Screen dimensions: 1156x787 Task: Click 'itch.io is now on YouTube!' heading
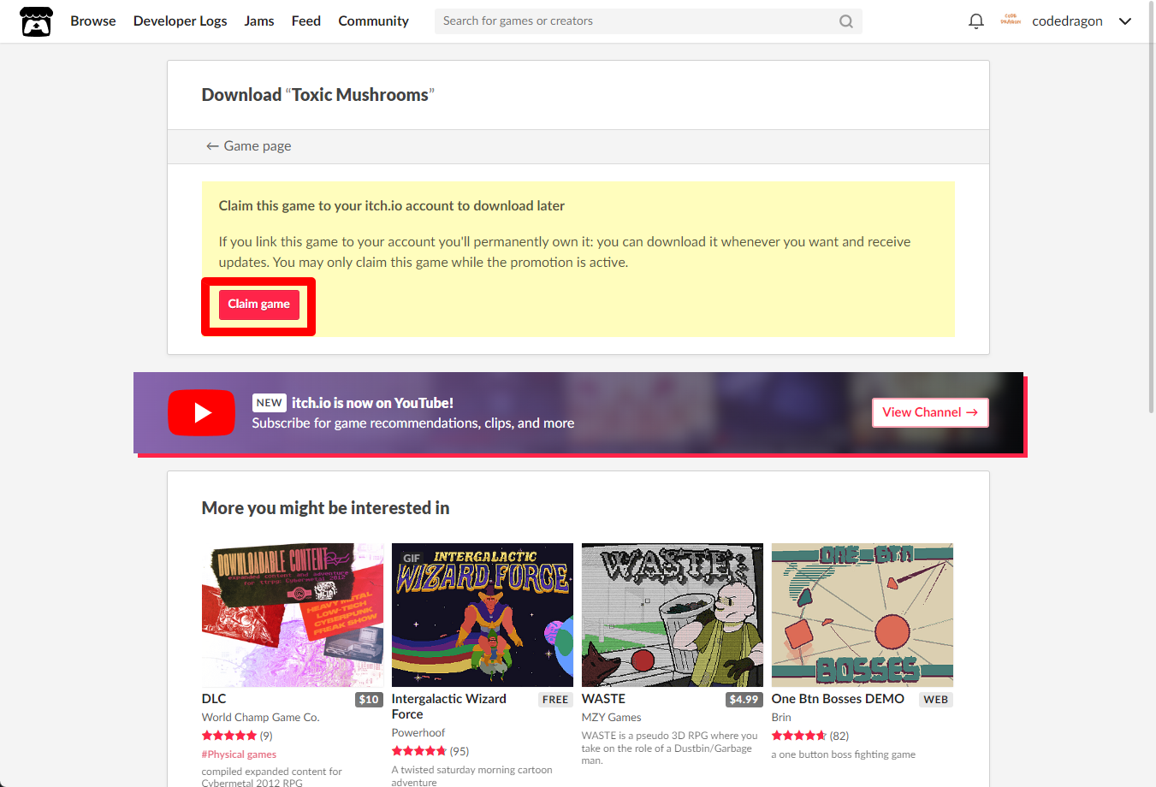tap(372, 403)
